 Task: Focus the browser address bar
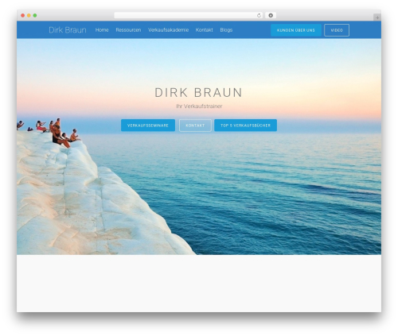(188, 15)
